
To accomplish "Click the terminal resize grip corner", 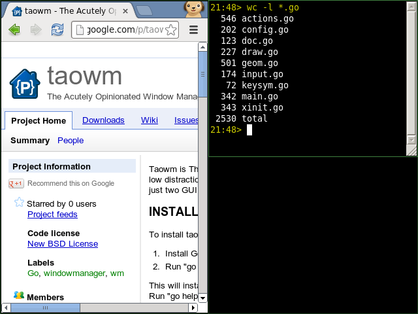I will pos(411,150).
